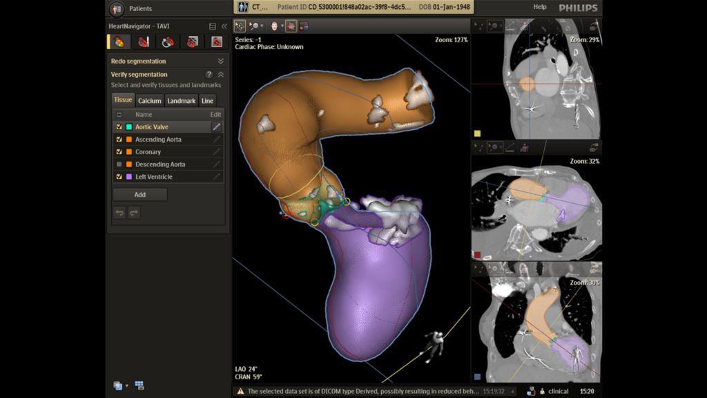This screenshot has width=707, height=398.
Task: Click the redo arrow button
Action: (134, 213)
